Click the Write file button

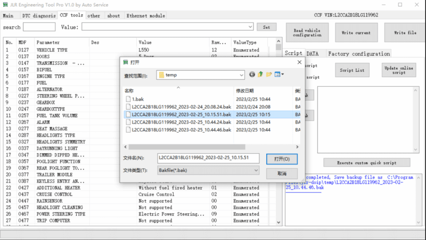point(405,32)
